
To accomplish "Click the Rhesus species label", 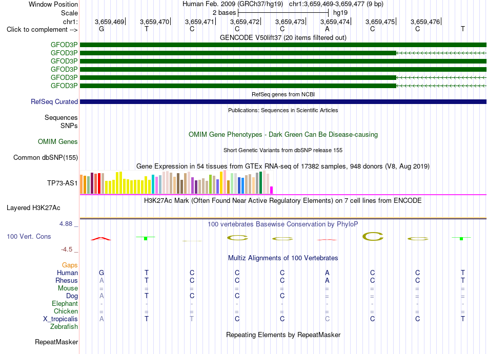I will pyautogui.click(x=67, y=280).
